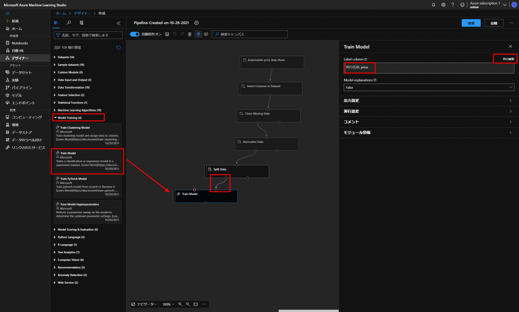
Task: Open the Model explanations dropdown
Action: pyautogui.click(x=429, y=87)
